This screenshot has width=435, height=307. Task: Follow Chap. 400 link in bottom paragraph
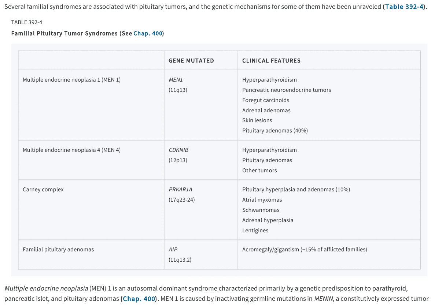139,299
